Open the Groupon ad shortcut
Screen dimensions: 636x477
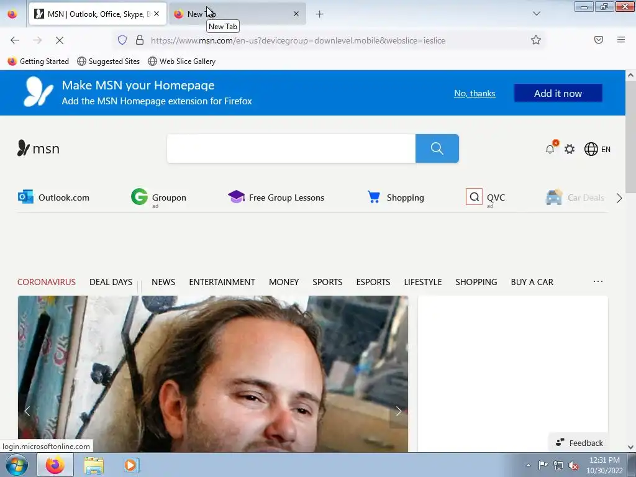pos(158,198)
